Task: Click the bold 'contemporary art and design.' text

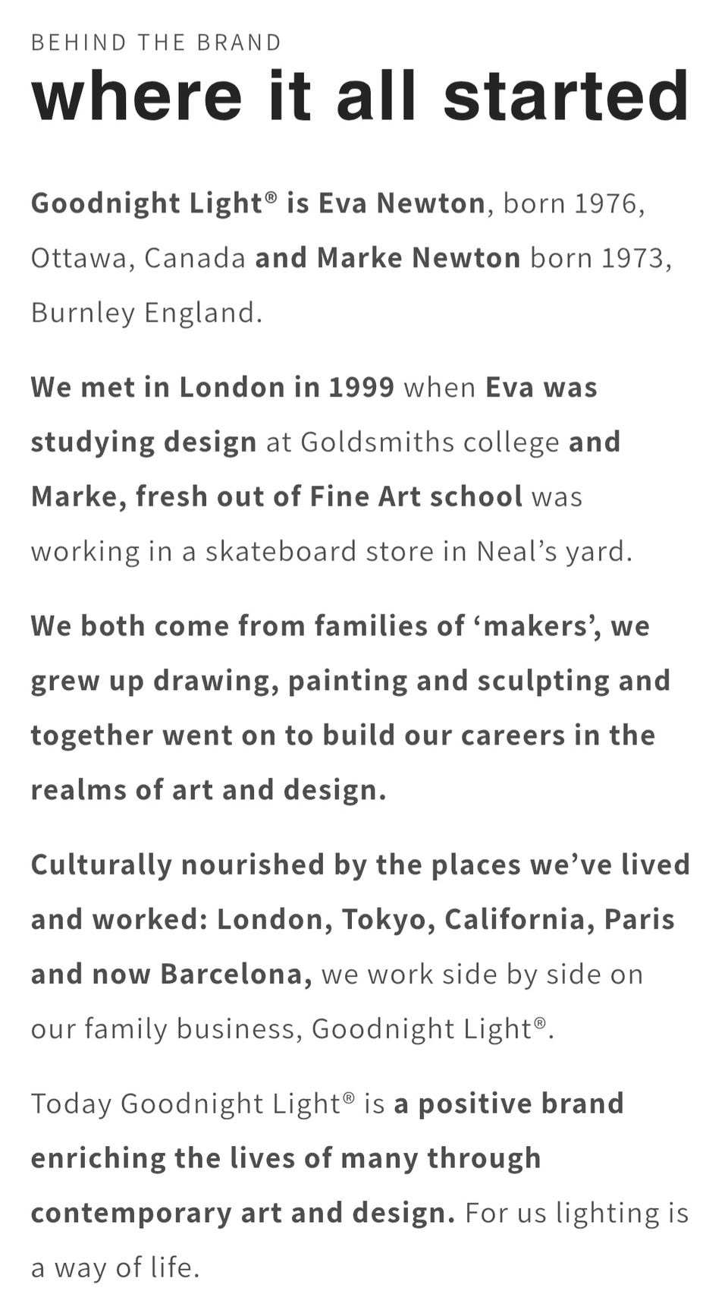Action: point(243,1213)
